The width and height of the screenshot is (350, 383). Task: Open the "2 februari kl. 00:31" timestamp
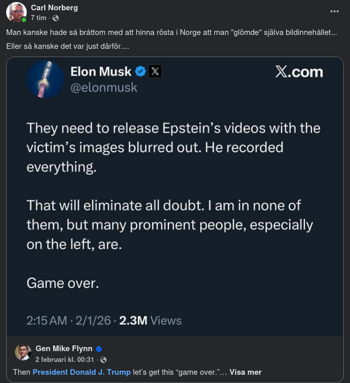click(x=64, y=359)
